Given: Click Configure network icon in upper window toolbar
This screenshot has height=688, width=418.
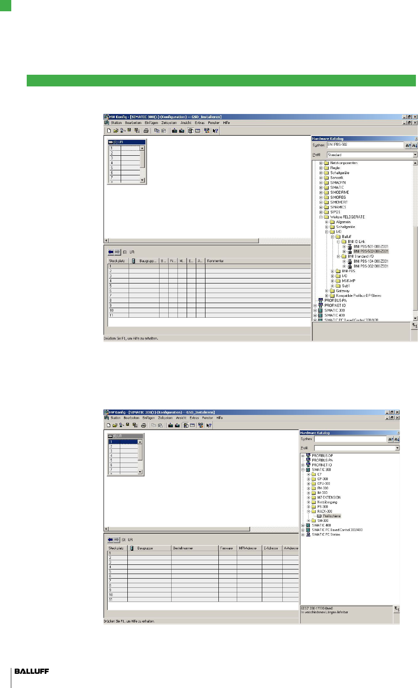Looking at the screenshot, I should 207,131.
